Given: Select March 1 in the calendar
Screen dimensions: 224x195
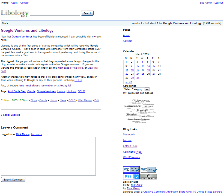Looking at the screenshot, I should pos(126,62).
